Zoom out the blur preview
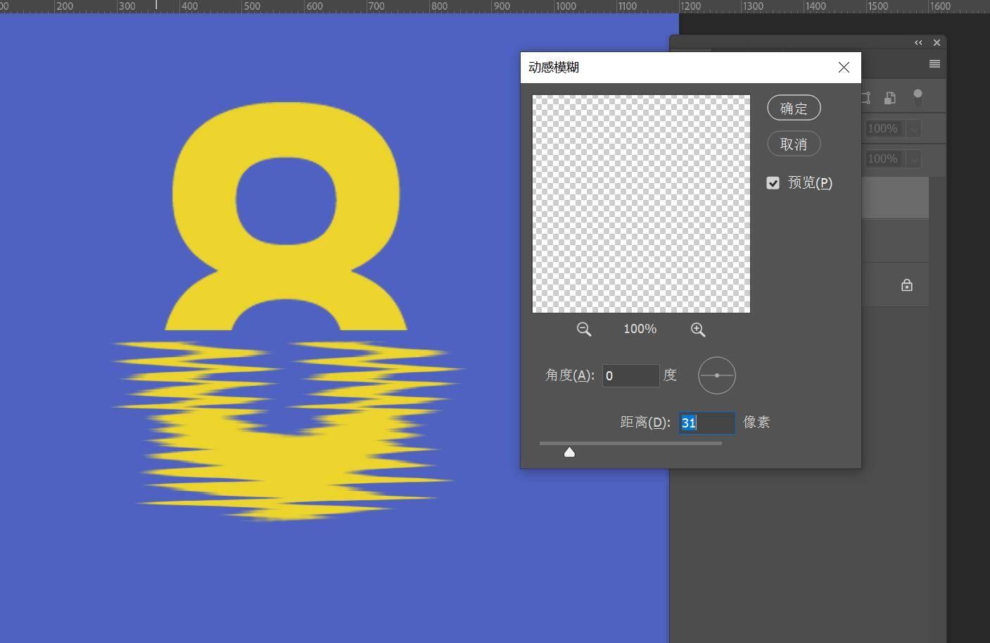Viewport: 990px width, 643px height. 584,330
